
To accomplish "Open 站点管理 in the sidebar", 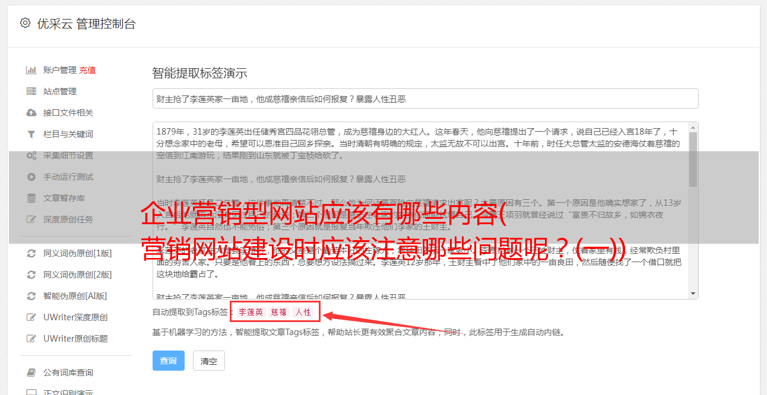I will point(60,91).
